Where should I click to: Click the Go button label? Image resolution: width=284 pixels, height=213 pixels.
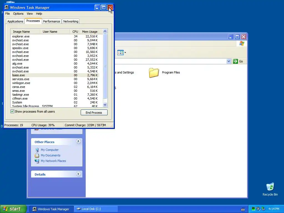pyautogui.click(x=241, y=61)
